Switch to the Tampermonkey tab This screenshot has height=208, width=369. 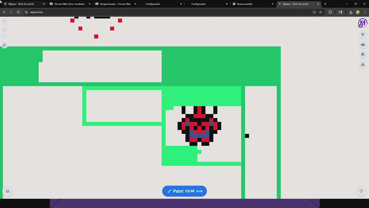pos(115,4)
